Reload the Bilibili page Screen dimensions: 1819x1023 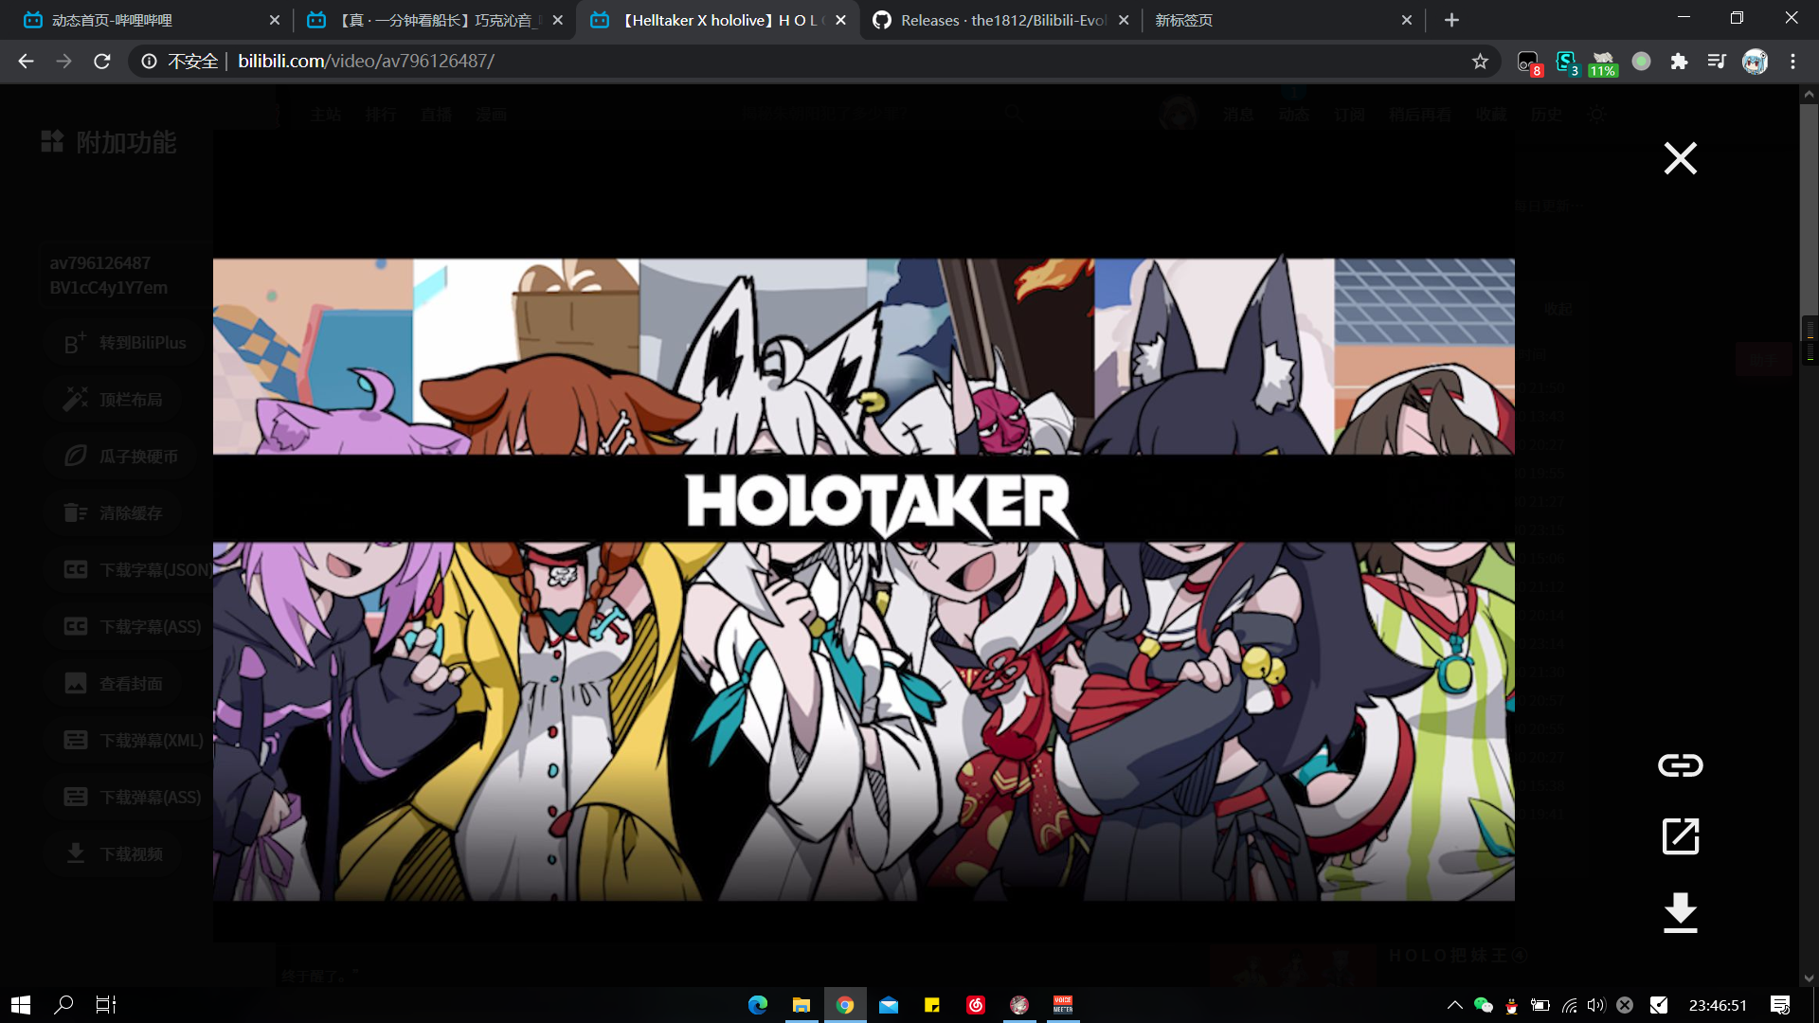click(x=102, y=62)
